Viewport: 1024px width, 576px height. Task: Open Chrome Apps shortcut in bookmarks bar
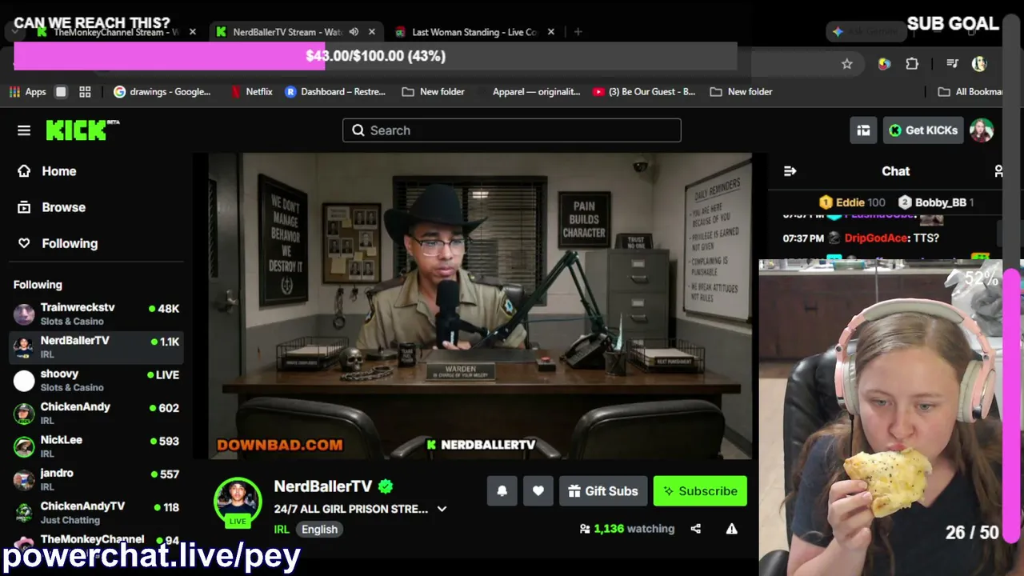tap(28, 92)
